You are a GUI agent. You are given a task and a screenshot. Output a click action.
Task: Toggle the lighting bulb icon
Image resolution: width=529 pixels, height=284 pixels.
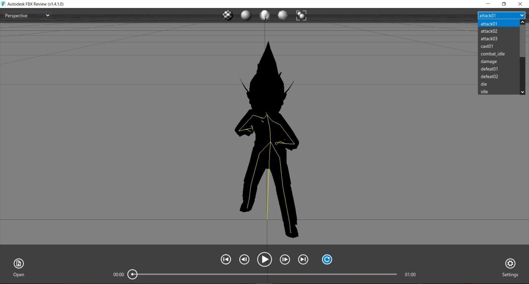coord(264,15)
